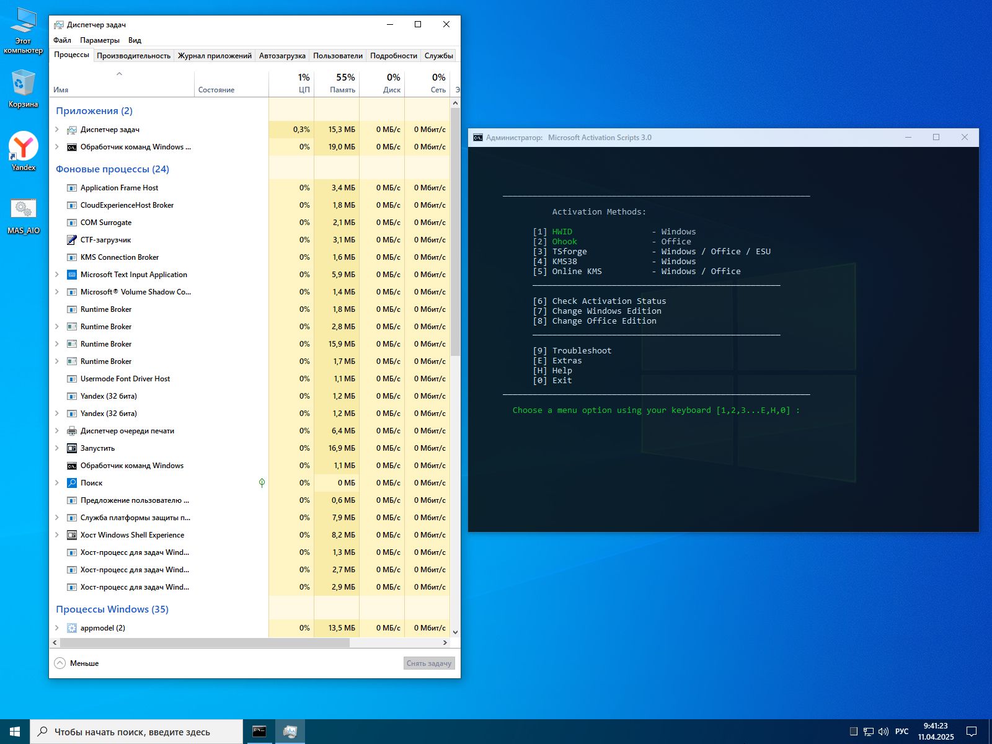Click the vertical scrollbar down arrow
This screenshot has width=992, height=744.
click(456, 632)
